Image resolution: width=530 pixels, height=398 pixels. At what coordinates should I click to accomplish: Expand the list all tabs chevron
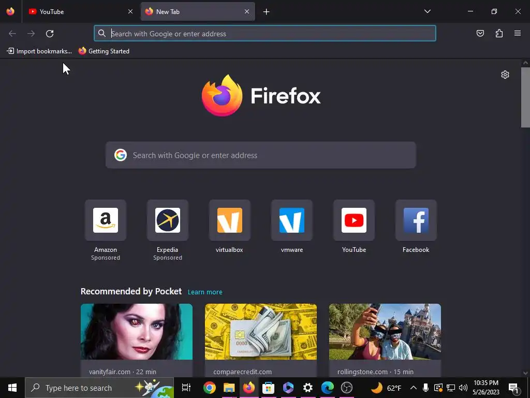pyautogui.click(x=427, y=11)
